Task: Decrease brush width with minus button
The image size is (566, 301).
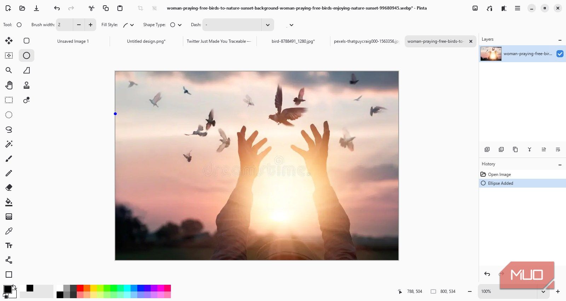Action: point(79,25)
